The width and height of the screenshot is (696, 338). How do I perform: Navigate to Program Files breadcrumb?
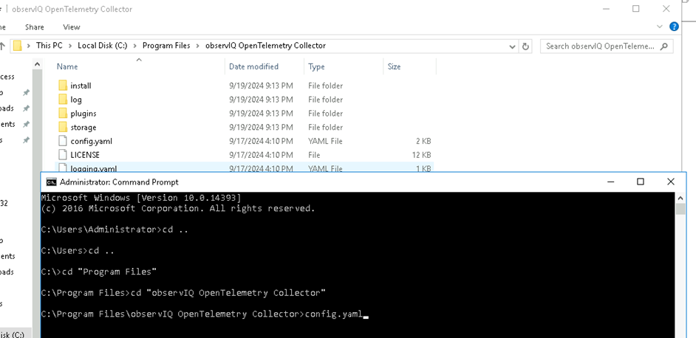coord(166,46)
